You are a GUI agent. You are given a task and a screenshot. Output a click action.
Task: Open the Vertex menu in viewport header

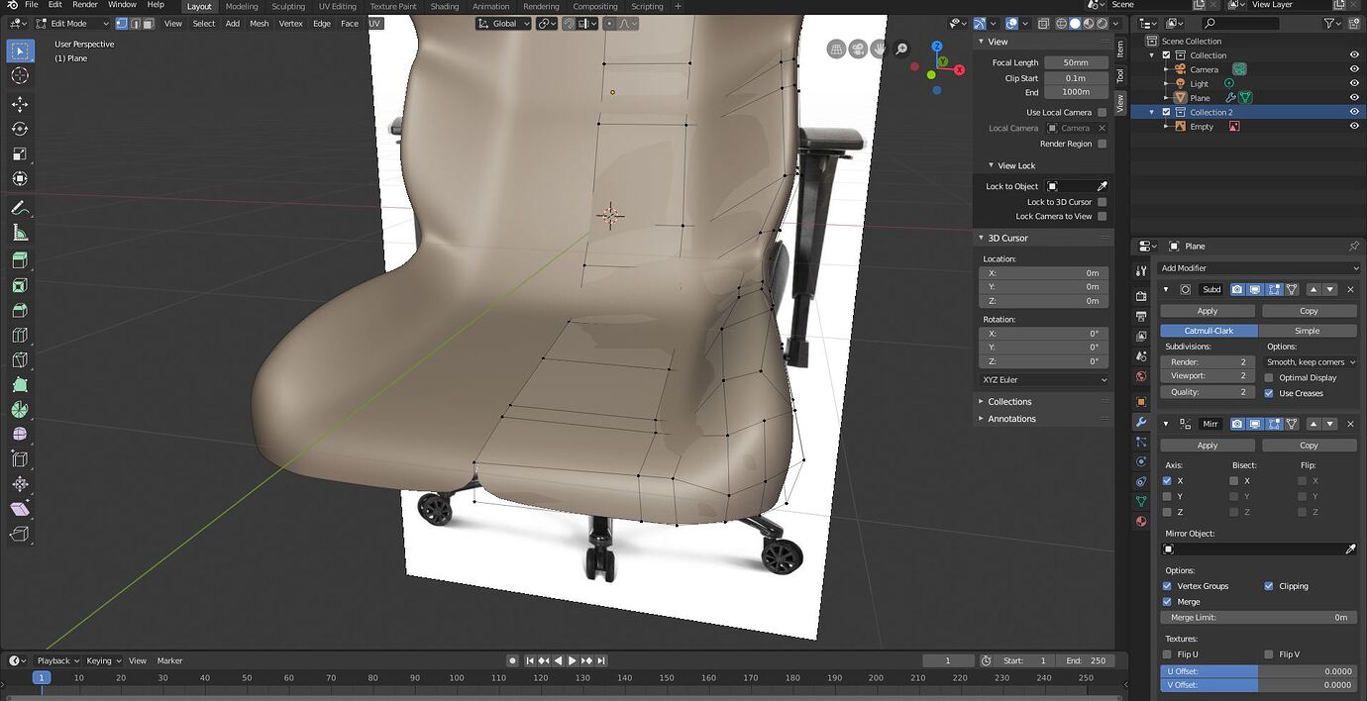290,23
